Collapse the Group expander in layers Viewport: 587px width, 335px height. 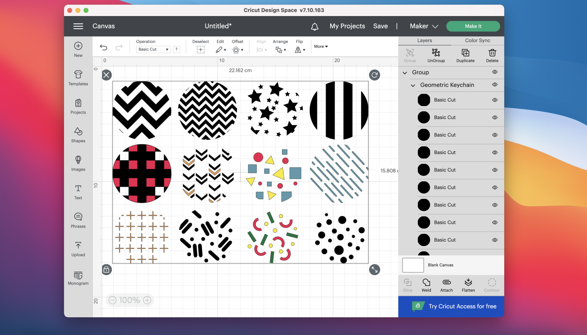click(405, 72)
